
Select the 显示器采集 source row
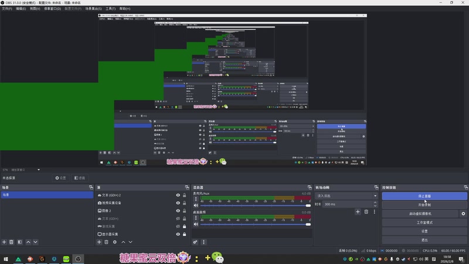[x=142, y=234]
